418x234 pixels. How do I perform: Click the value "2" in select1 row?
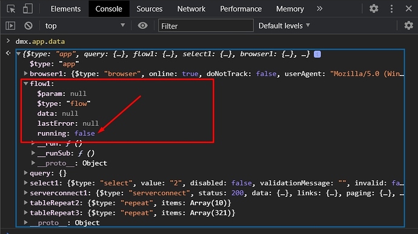coord(176,183)
